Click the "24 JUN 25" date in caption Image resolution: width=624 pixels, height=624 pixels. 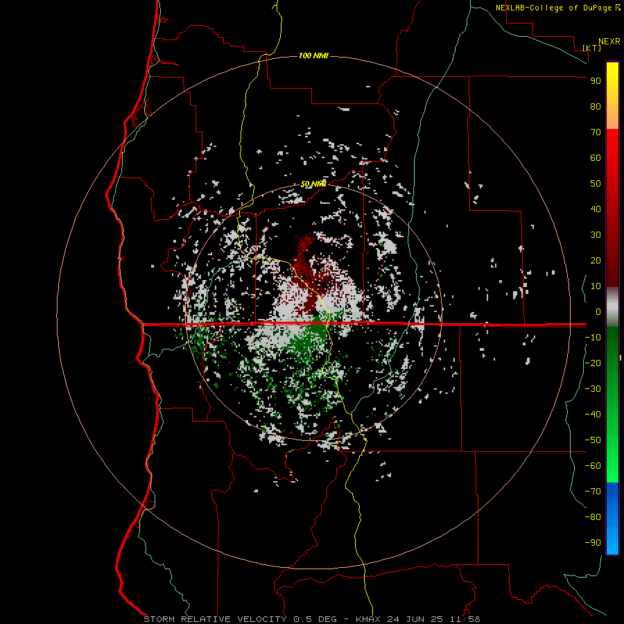click(417, 619)
